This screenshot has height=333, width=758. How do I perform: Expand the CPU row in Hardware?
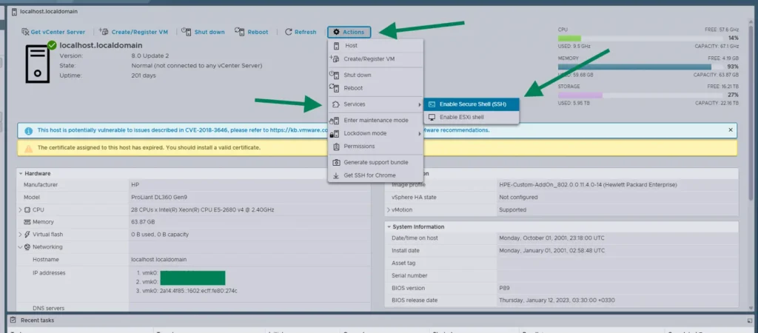[x=20, y=209]
